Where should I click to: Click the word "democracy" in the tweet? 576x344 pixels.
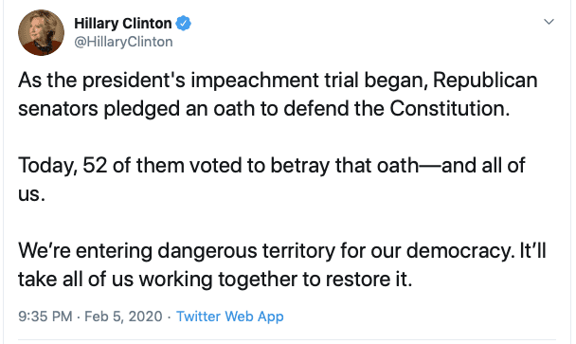click(x=459, y=251)
